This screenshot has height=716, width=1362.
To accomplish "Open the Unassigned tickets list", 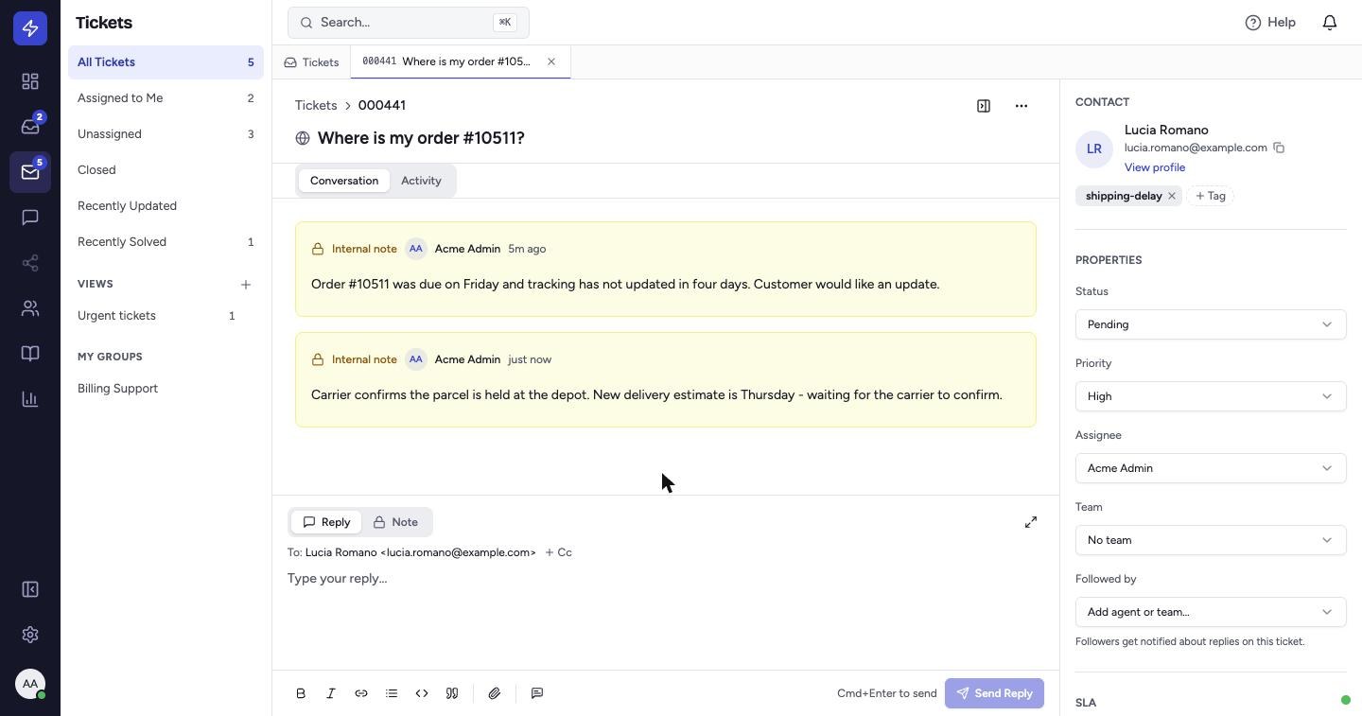I will pos(166,134).
